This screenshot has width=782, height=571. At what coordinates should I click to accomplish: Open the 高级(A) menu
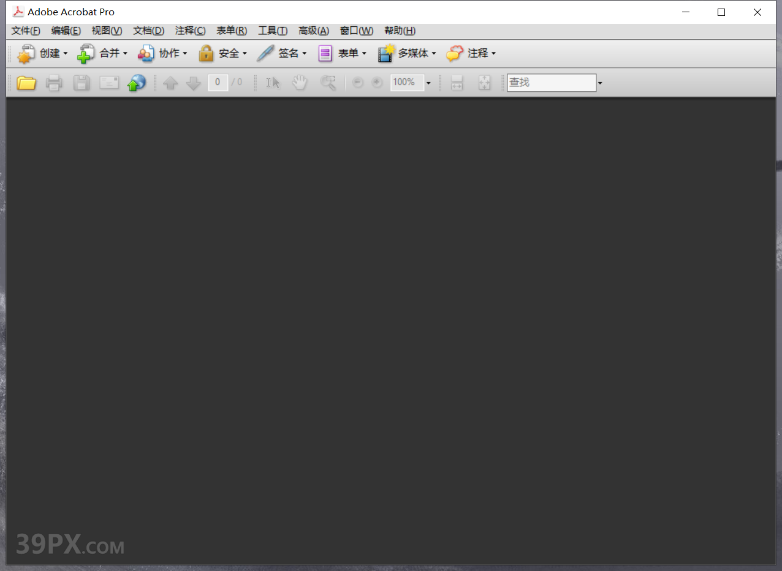coord(313,31)
